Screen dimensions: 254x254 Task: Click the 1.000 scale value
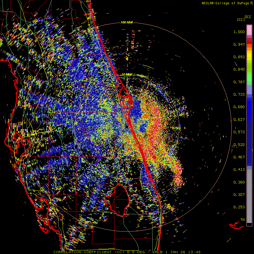pos(239,32)
